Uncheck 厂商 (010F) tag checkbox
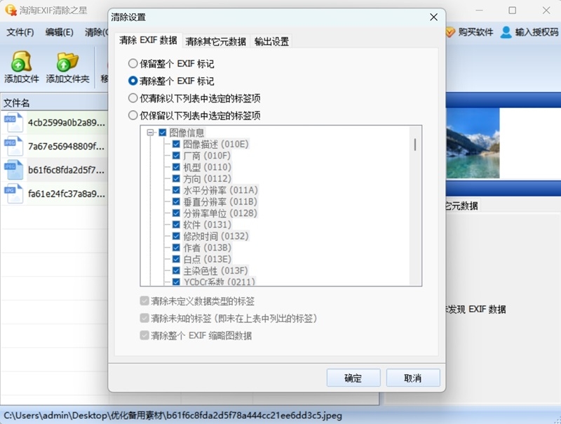This screenshot has height=424, width=561. click(176, 156)
